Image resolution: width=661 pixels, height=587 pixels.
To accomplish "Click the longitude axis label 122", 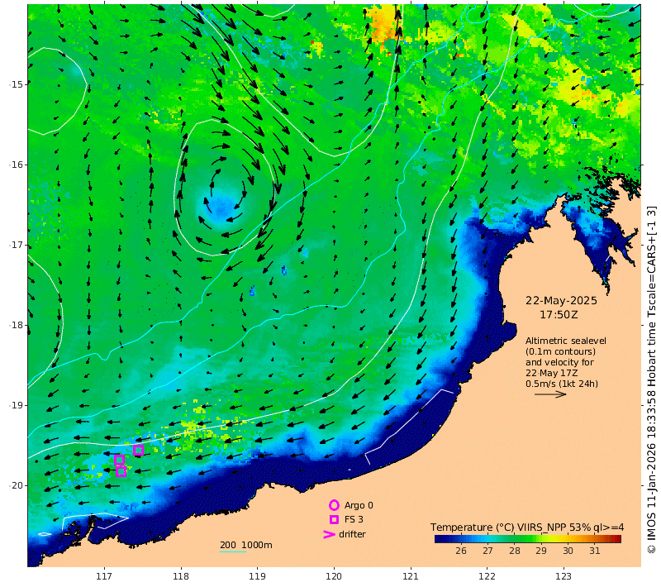I will (487, 576).
